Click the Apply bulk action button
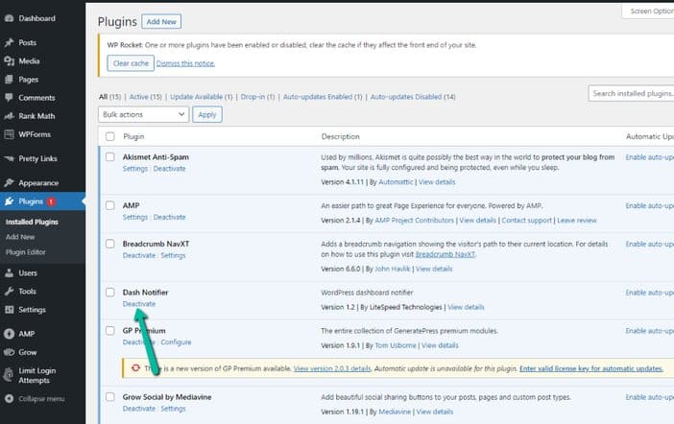 tap(207, 115)
